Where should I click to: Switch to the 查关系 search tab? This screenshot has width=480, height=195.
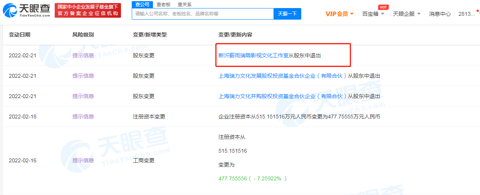tap(185, 5)
